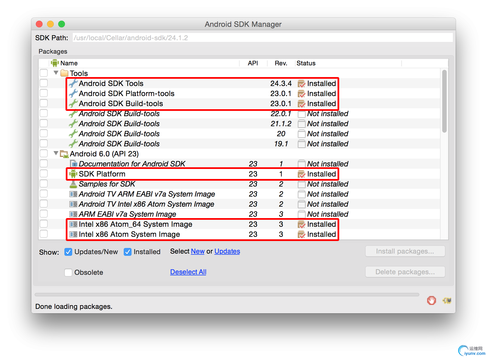Check the ARM EABI v7a System Image checkbox
The image size is (487, 358).
pos(44,214)
